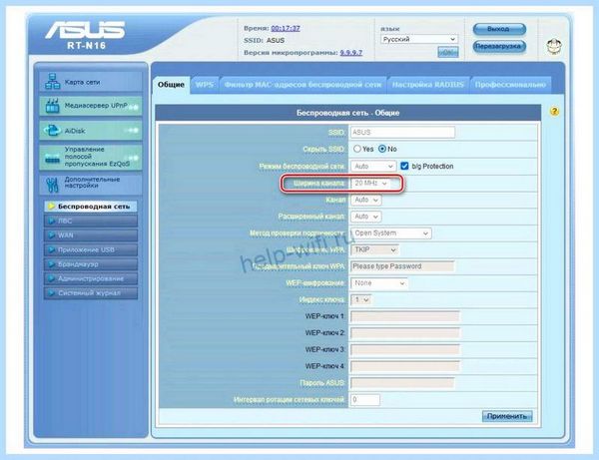Click the Additional settings tools icon
The width and height of the screenshot is (599, 460).
coord(52,184)
